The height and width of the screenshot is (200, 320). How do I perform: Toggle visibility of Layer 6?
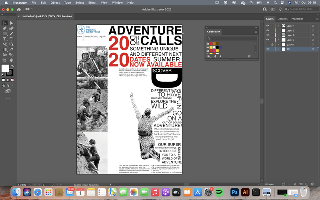(268, 35)
